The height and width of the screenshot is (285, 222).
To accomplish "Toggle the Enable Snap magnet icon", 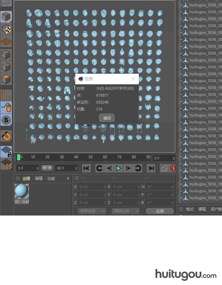I will click(6, 136).
